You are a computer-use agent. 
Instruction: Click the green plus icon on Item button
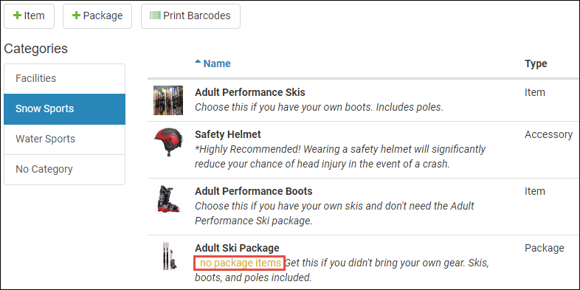17,15
